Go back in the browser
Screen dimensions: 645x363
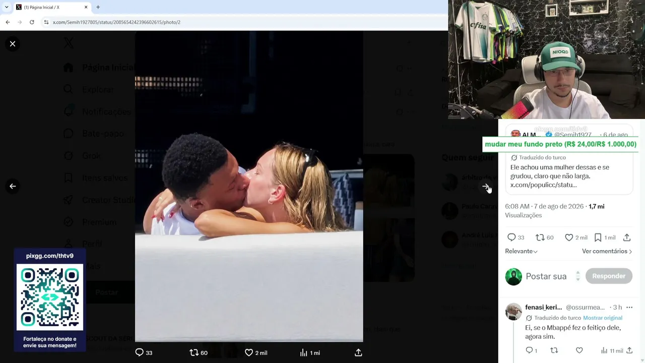8,22
